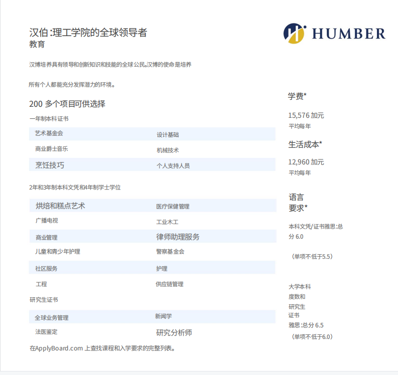Click the 学费* heading
The width and height of the screenshot is (398, 375).
pos(297,96)
